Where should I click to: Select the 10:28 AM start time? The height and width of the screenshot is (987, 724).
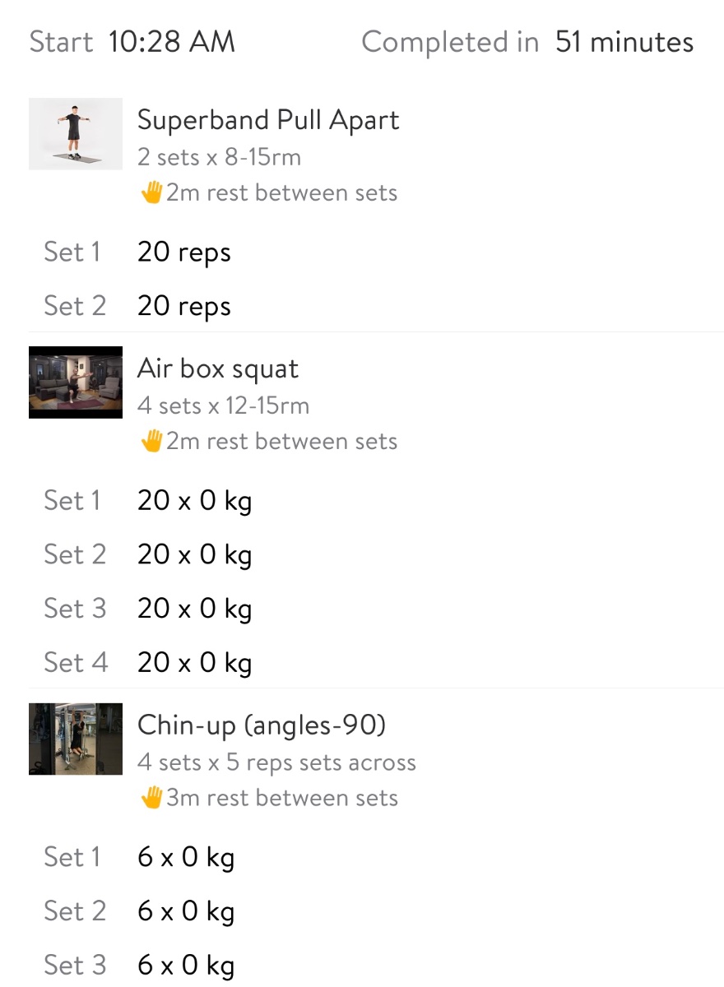pos(171,42)
